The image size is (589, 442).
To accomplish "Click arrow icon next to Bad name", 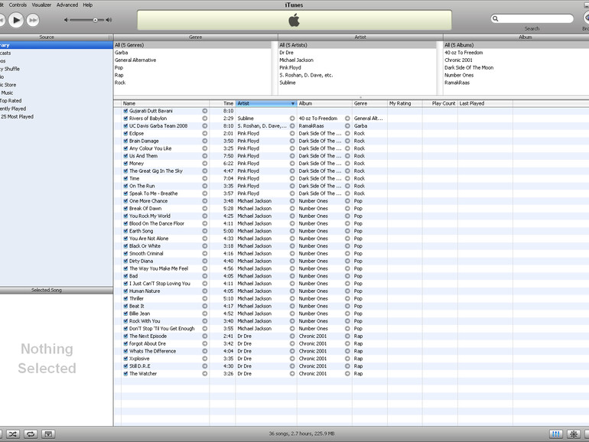I will [x=205, y=276].
